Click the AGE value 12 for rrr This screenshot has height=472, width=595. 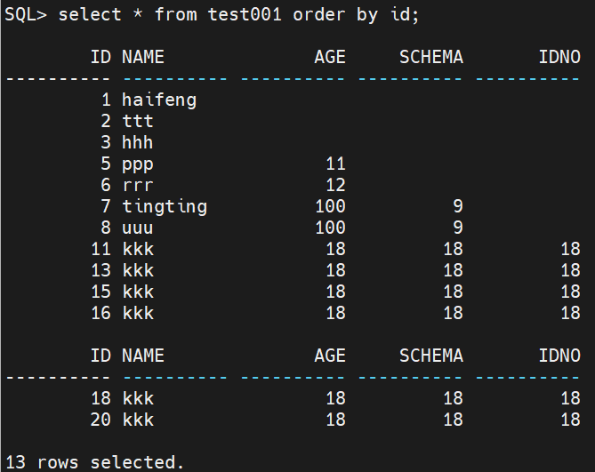tap(334, 185)
